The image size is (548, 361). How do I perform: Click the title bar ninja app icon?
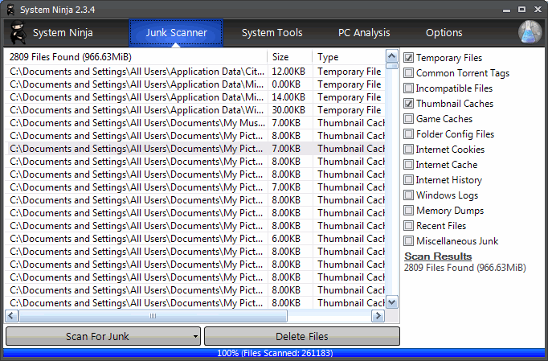click(x=9, y=9)
